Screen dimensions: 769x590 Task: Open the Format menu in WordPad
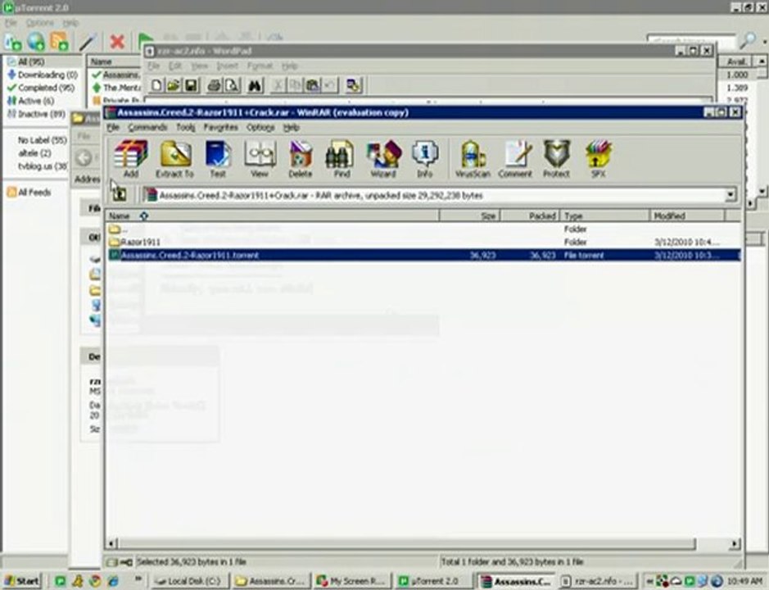(x=260, y=66)
